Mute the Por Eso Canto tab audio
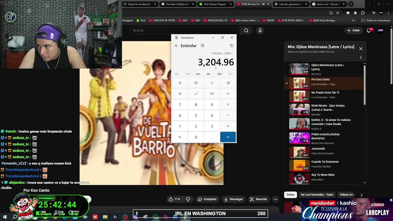Image resolution: width=393 pixels, height=221 pixels. [263, 4]
